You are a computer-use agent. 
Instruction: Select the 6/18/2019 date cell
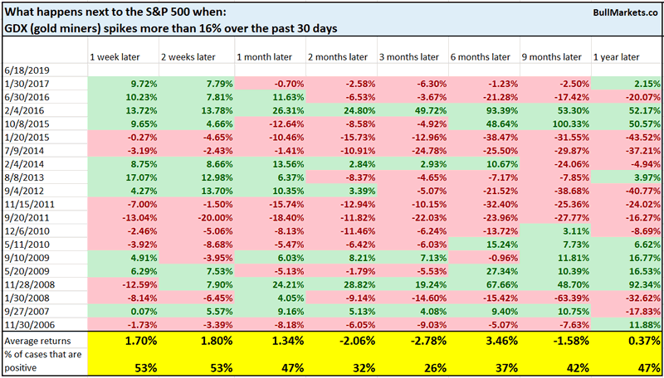click(x=27, y=71)
